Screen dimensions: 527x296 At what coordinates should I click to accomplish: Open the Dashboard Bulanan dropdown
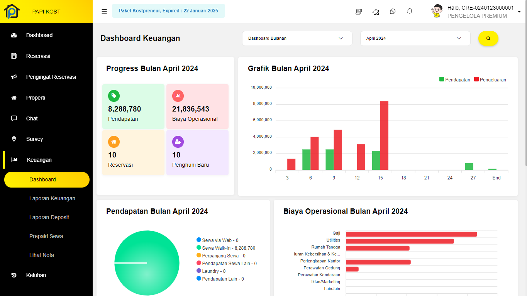297,39
